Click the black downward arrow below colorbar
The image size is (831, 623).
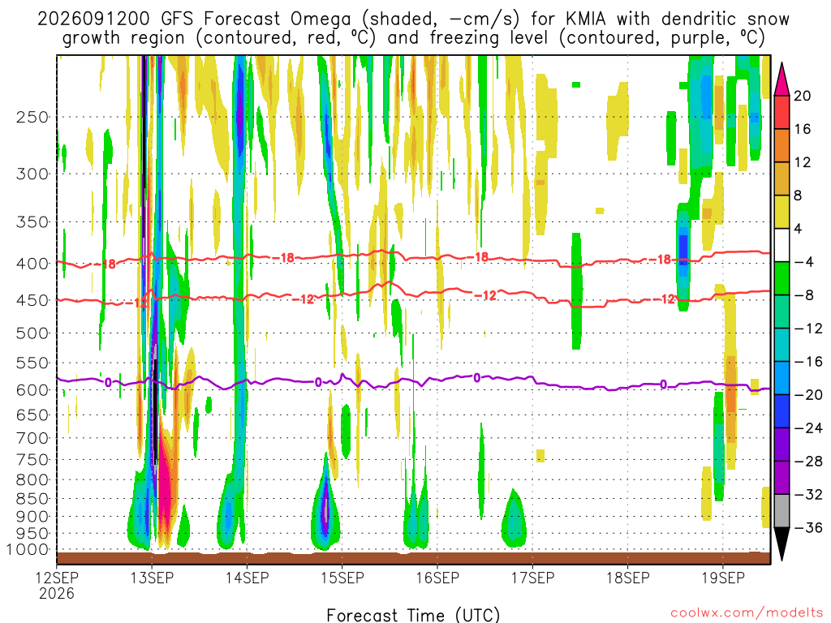pyautogui.click(x=781, y=544)
